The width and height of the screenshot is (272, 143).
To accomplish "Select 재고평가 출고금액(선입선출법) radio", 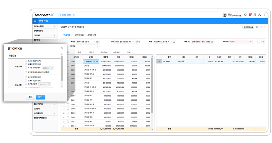I will [x=26, y=72].
